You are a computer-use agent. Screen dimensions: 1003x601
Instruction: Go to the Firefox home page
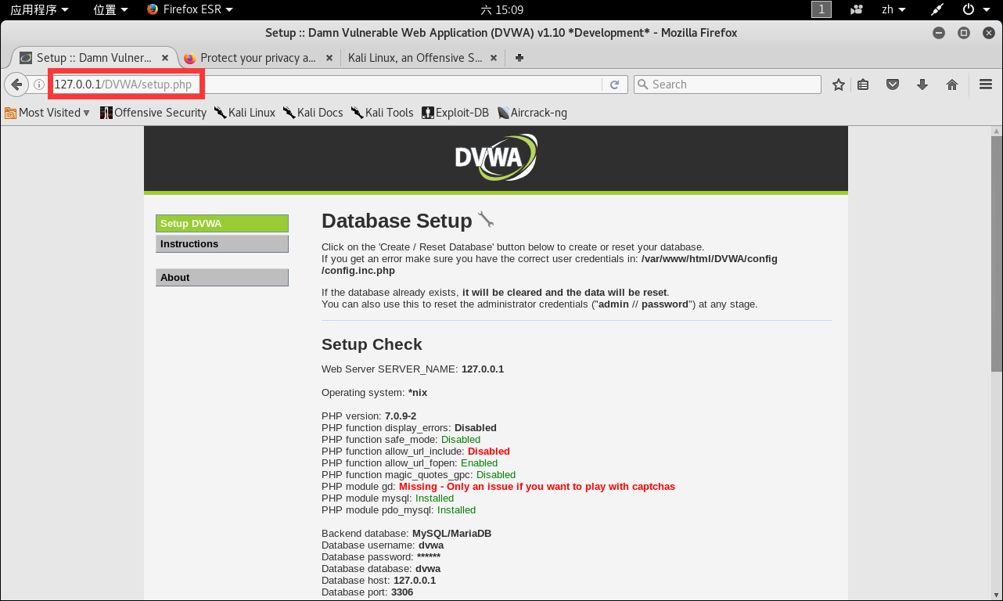pos(951,84)
